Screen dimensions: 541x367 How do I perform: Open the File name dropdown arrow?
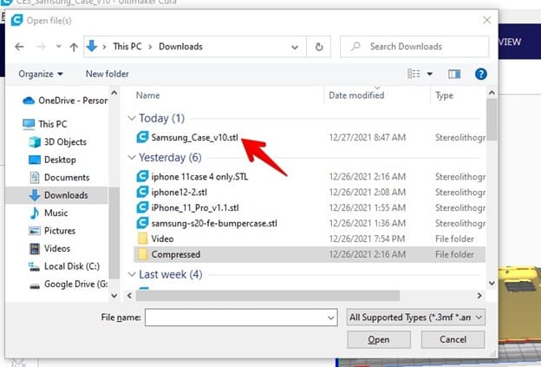(x=331, y=318)
